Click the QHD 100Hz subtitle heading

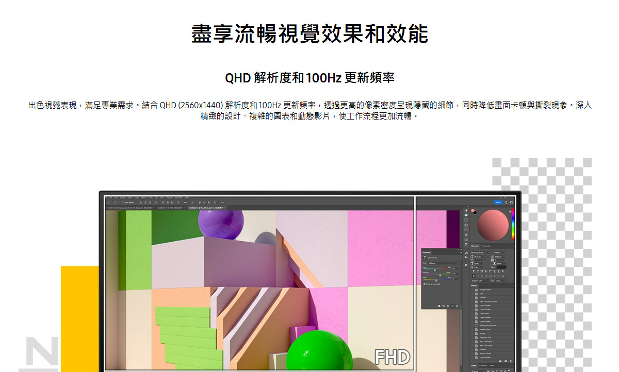point(309,78)
